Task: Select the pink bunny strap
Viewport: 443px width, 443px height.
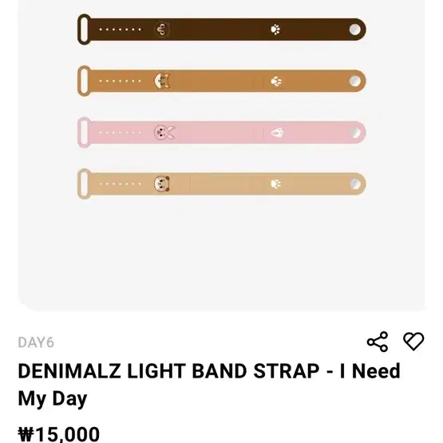Action: pos(222,133)
